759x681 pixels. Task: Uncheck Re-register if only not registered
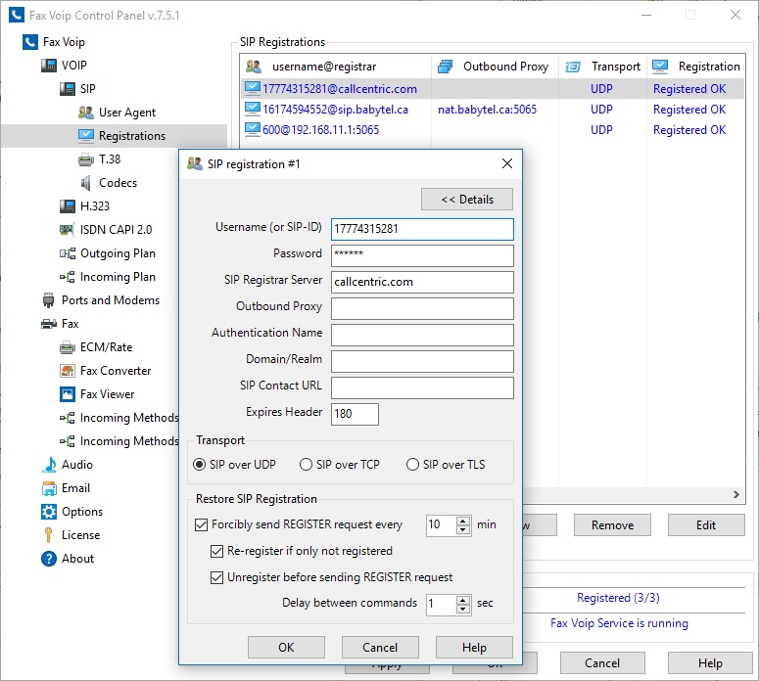point(216,552)
